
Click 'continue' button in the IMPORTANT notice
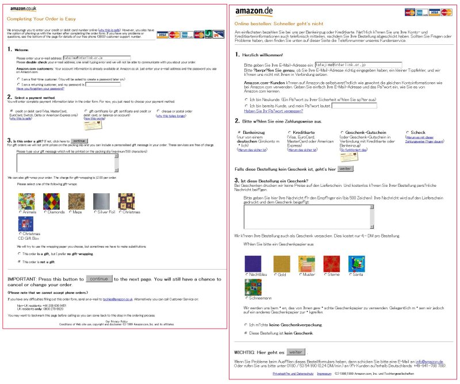point(99,279)
